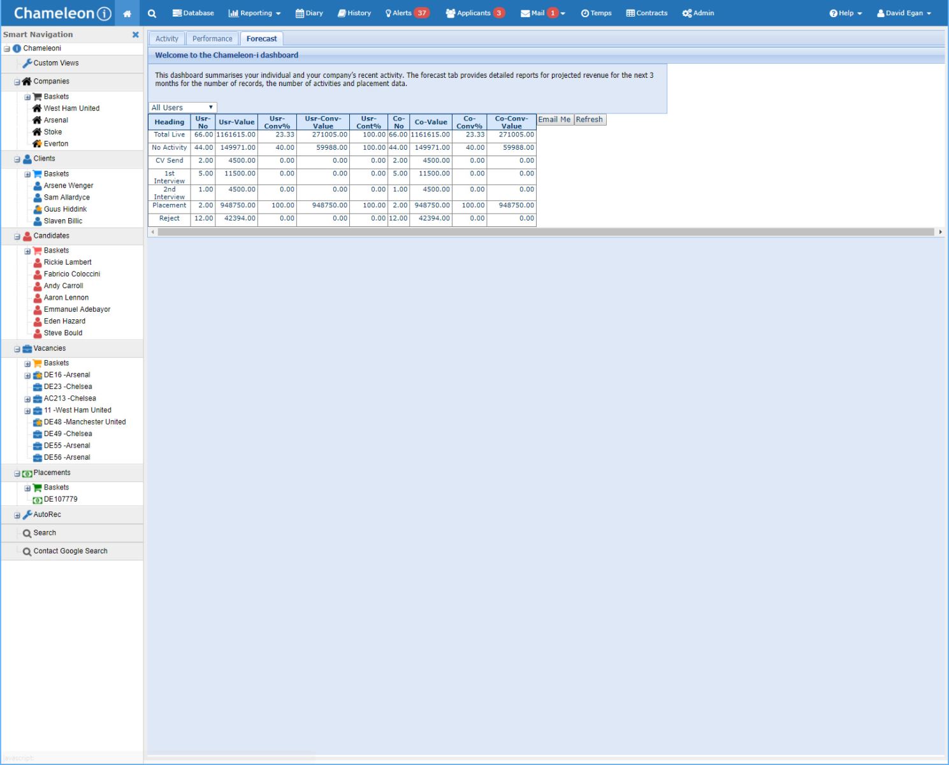Open candidate Andy Carroll icon
The image size is (949, 765).
coord(37,286)
